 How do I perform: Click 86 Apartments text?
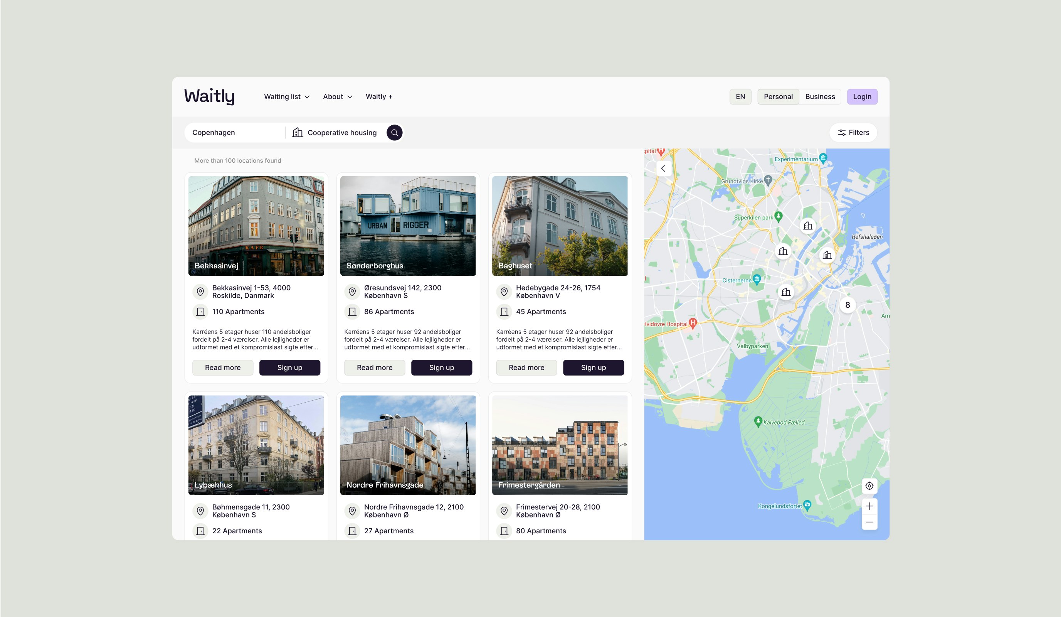coord(389,312)
